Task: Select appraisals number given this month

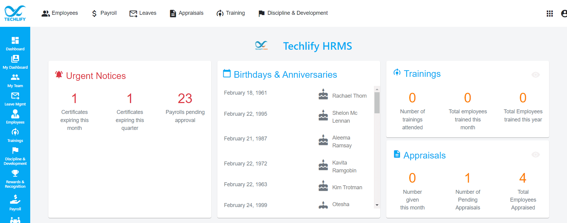Action: [412, 178]
